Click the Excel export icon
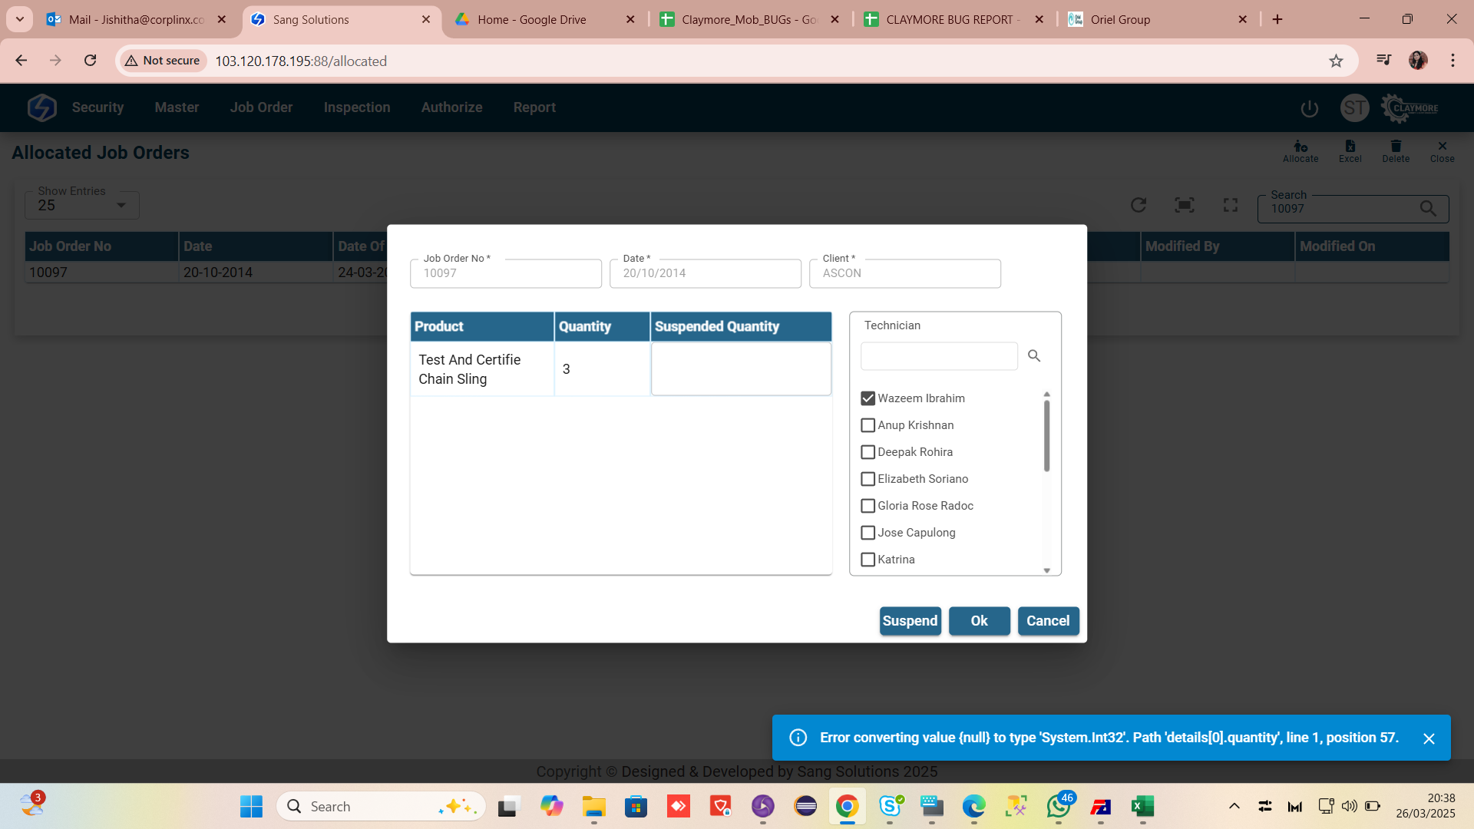 point(1350,150)
